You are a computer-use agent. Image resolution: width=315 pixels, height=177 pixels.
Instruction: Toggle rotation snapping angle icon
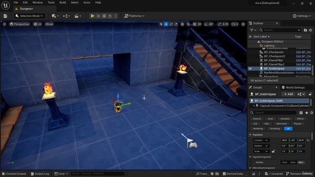206,24
